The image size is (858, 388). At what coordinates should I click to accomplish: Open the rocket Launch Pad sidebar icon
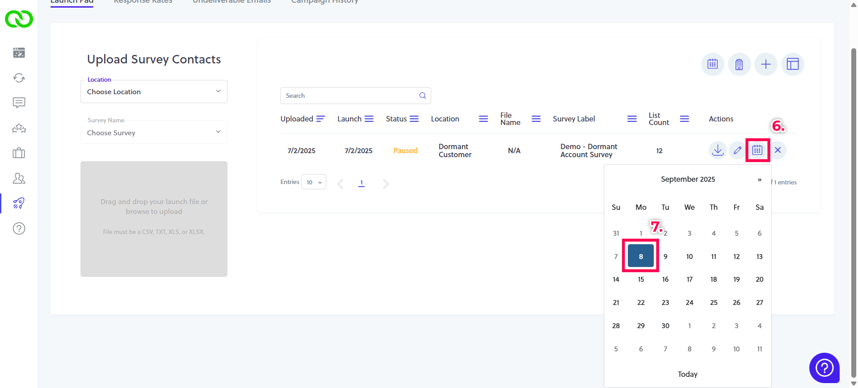[19, 203]
